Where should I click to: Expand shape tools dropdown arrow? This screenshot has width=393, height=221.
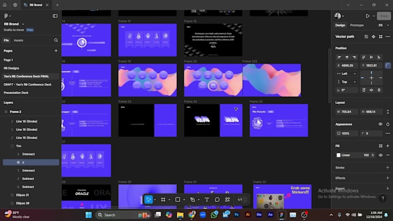pos(184,200)
